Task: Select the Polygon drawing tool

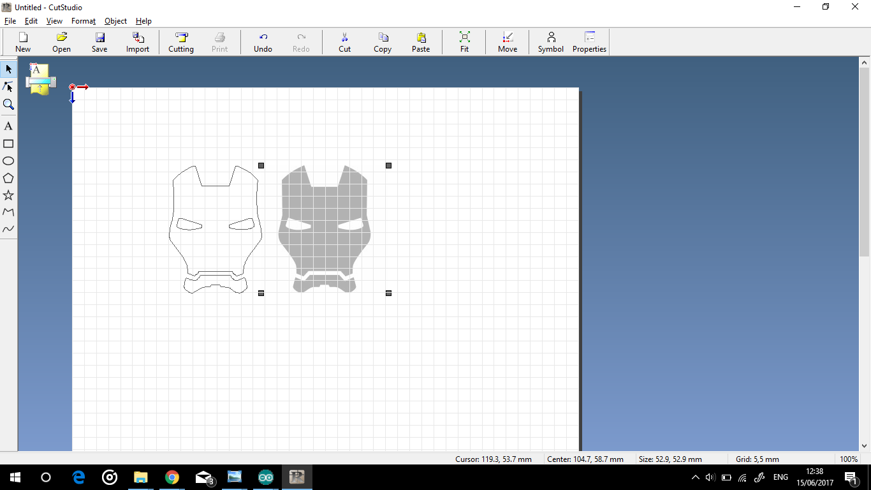Action: (x=8, y=178)
